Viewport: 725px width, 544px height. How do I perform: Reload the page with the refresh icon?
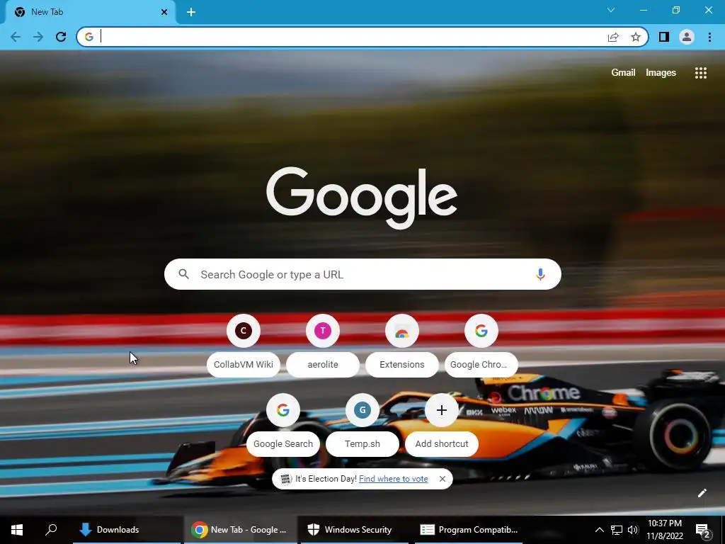61,37
